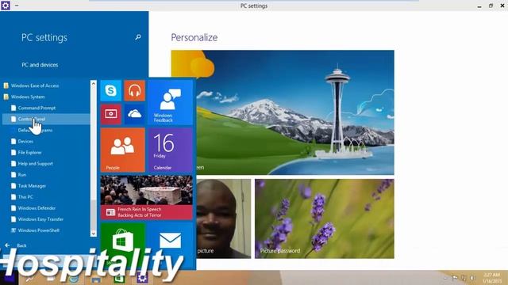
Task: Expand the Windows Ease of Access folder
Action: click(35, 85)
